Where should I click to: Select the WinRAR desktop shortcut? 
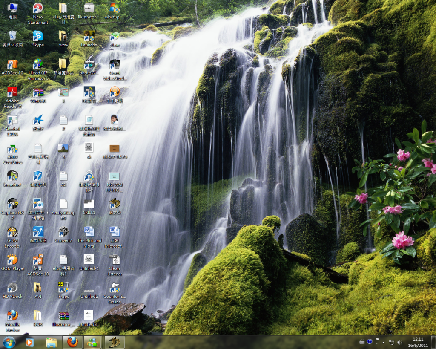tap(38, 92)
